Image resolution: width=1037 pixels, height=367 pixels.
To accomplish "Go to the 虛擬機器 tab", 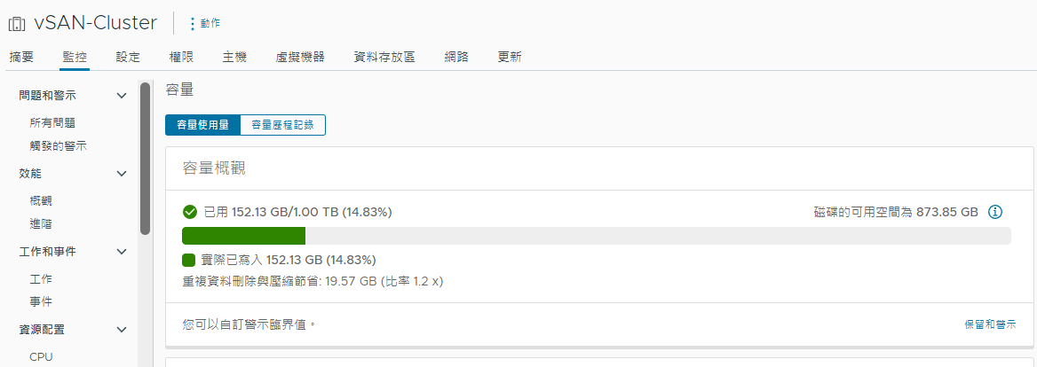I will 300,58.
